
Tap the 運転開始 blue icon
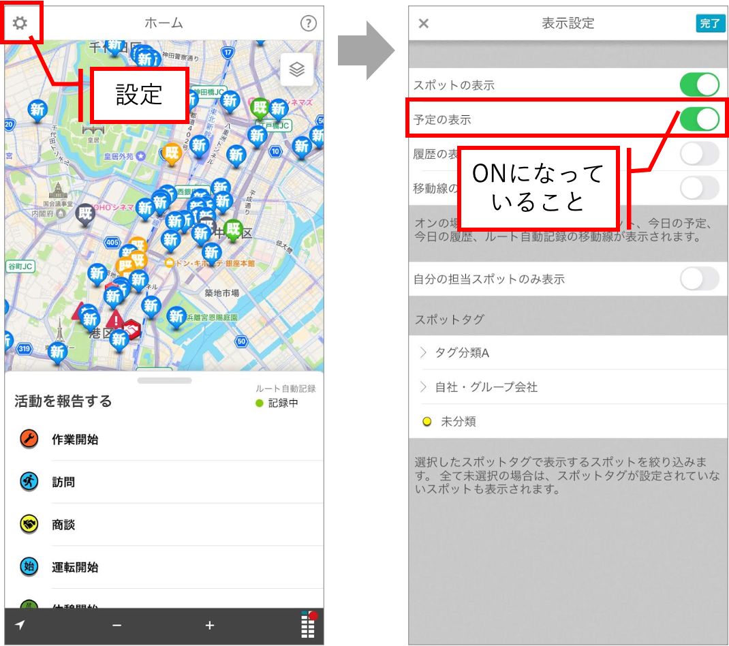click(x=29, y=566)
